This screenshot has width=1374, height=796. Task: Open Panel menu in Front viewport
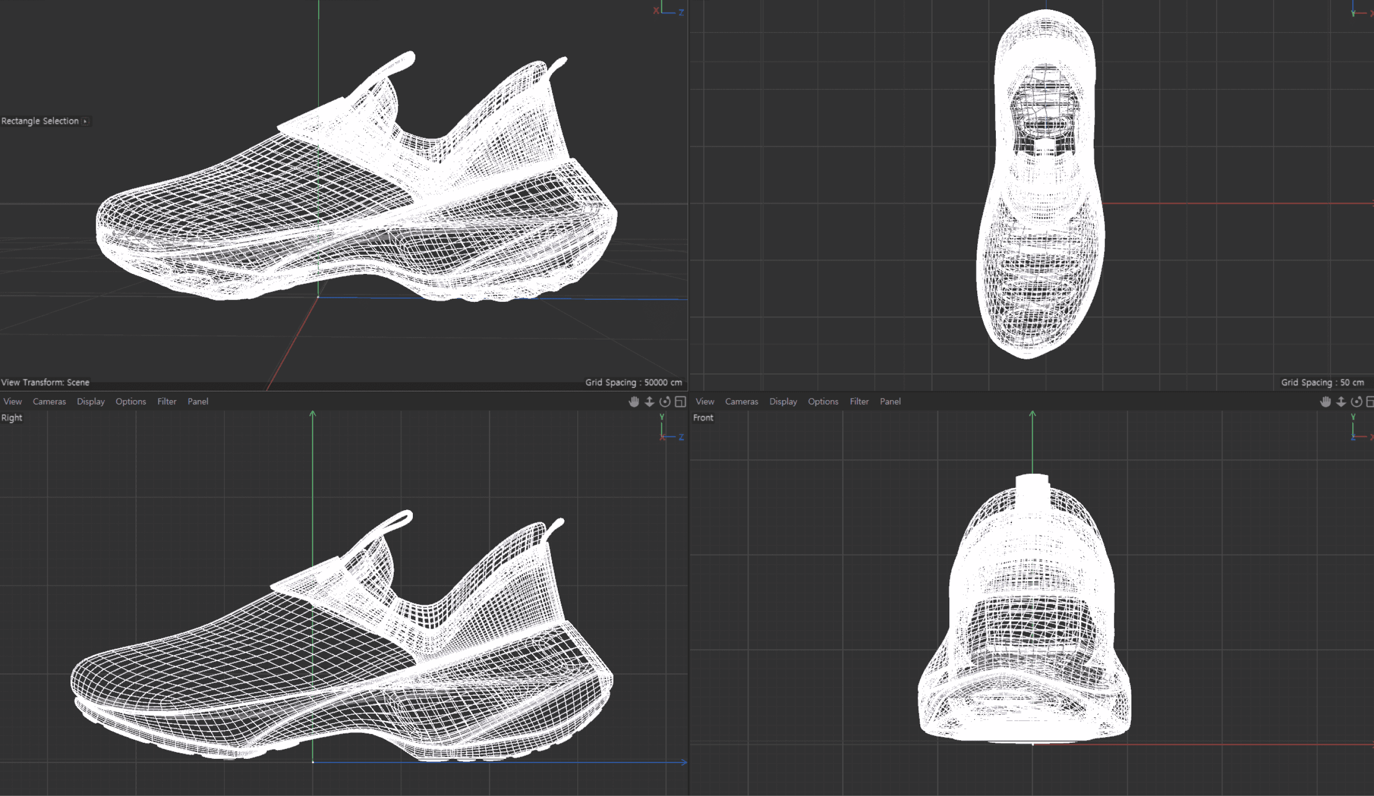(x=890, y=402)
